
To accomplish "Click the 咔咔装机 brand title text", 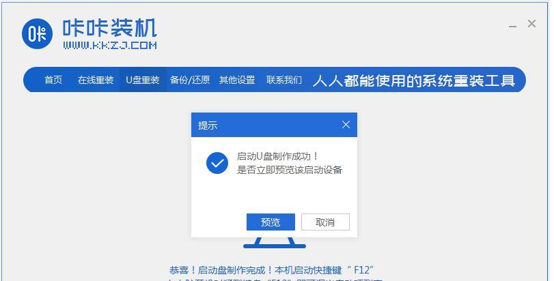I will point(110,28).
